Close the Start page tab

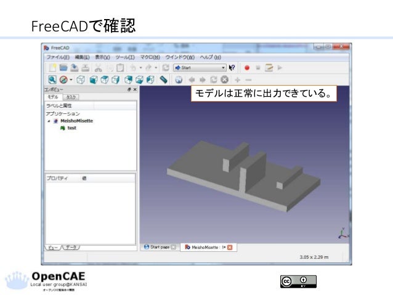pyautogui.click(x=174, y=247)
